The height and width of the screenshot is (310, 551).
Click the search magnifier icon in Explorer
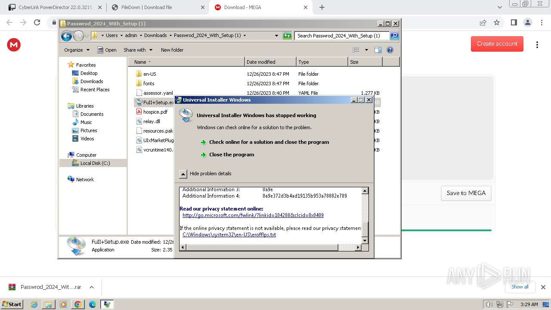(x=394, y=36)
